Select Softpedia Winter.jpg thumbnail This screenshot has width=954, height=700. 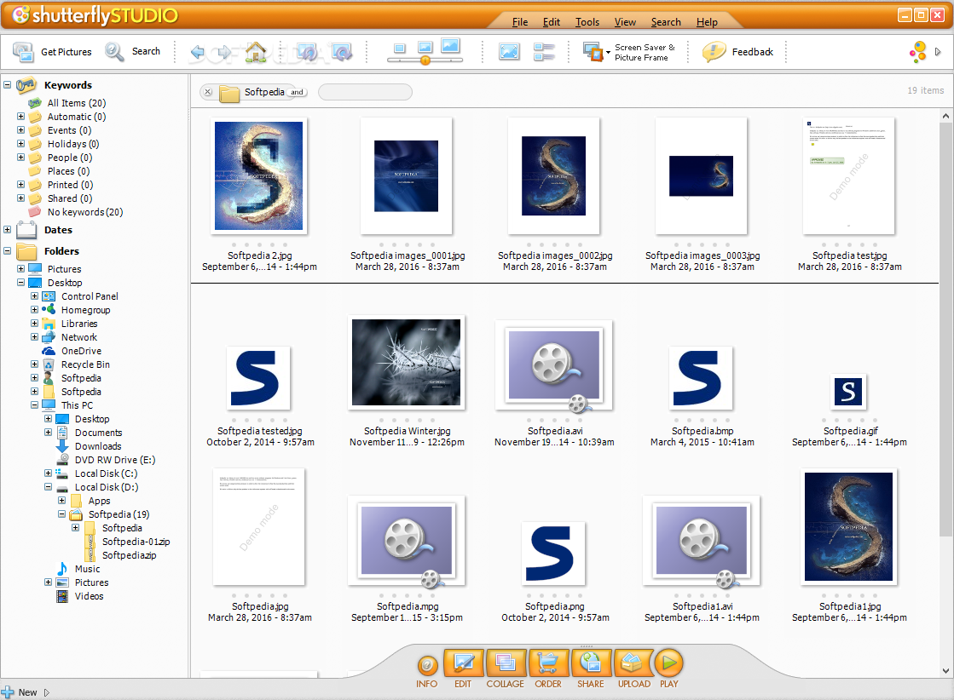[407, 362]
